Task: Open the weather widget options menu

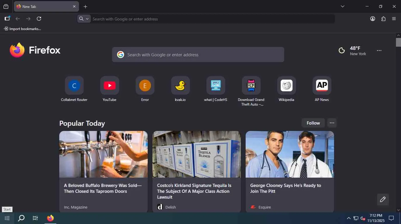Action: point(379,50)
